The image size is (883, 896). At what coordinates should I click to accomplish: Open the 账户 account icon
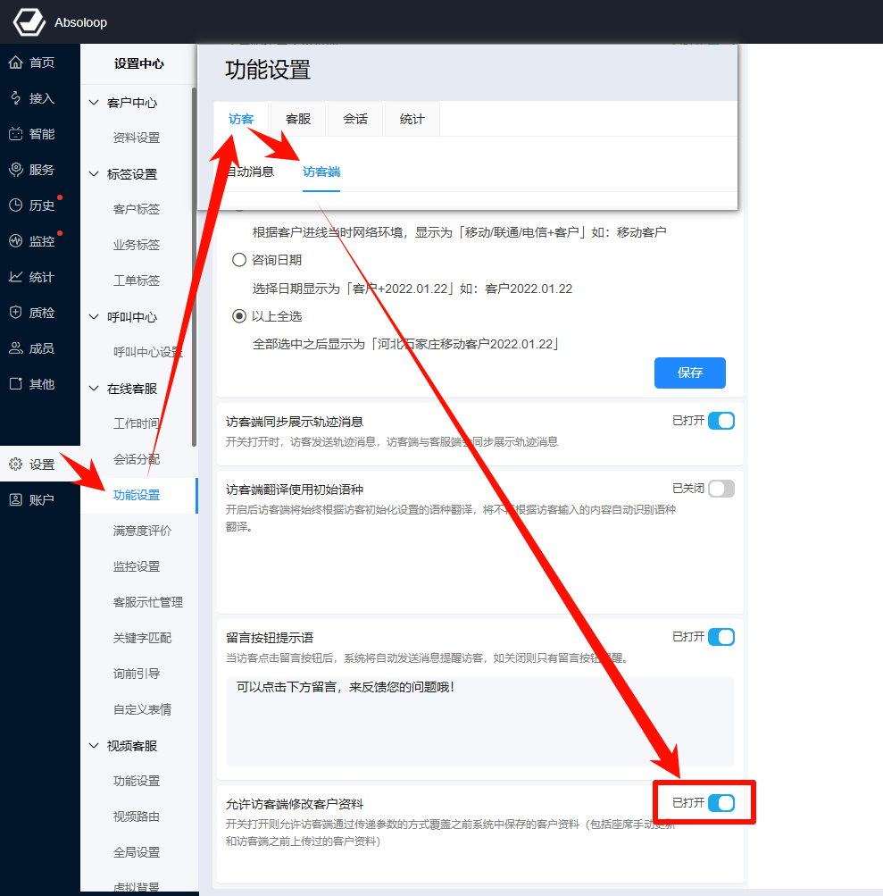click(x=16, y=499)
